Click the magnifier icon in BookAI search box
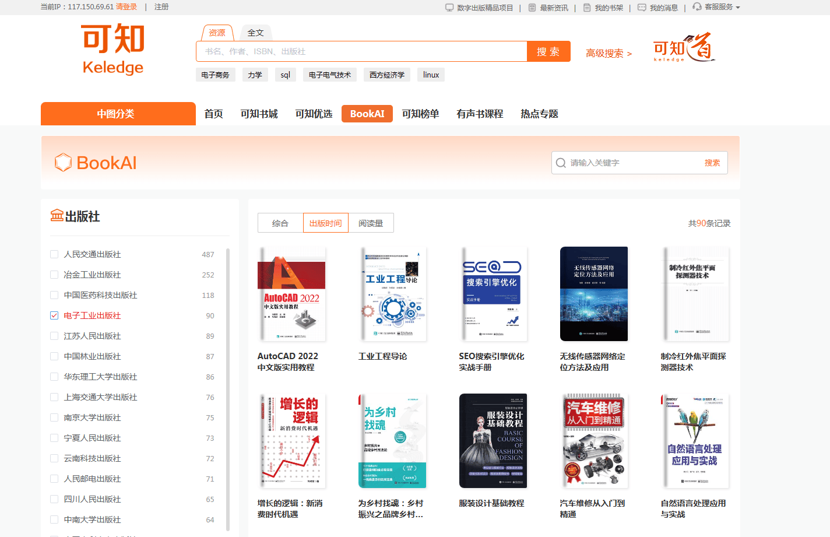Screen dimensions: 830x537 [561, 163]
